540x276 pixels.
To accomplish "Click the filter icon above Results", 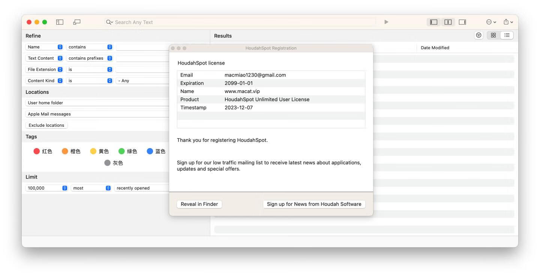I will click(478, 35).
